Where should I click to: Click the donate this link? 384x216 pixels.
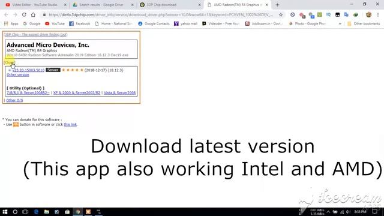pos(70,125)
